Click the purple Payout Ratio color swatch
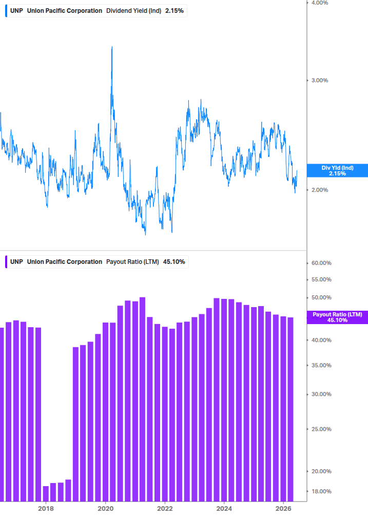 [x=6, y=262]
